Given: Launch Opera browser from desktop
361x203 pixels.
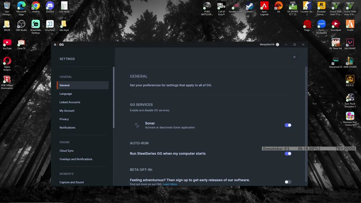Looking at the screenshot, I should click(7, 61).
